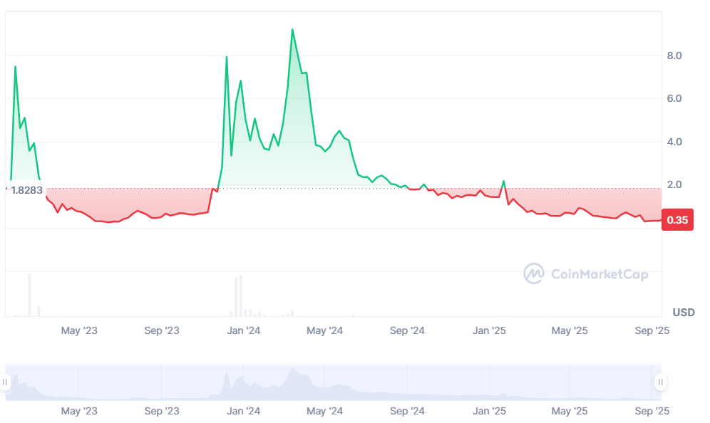Click May '25 on main chart axis

(x=569, y=330)
